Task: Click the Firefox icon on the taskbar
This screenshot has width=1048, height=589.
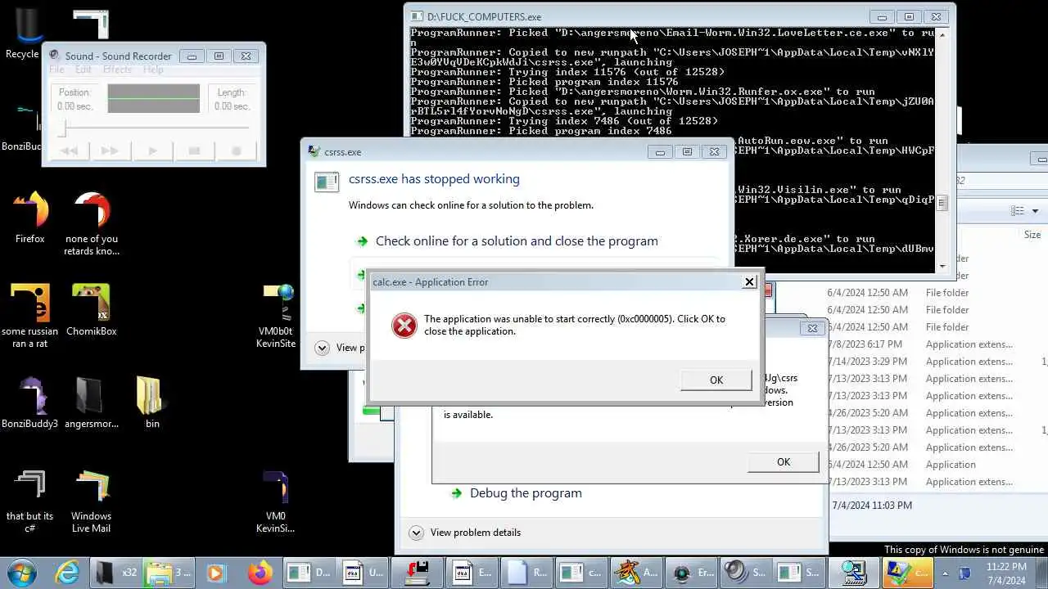Action: point(260,572)
